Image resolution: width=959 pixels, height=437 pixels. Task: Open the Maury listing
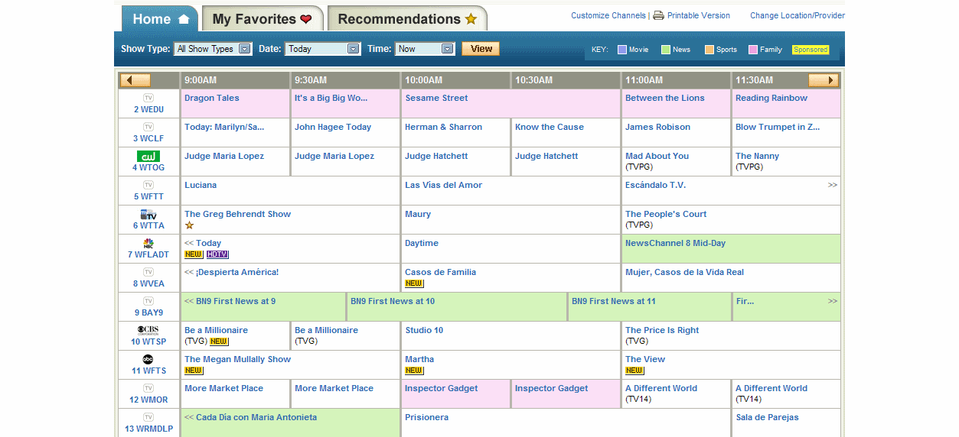[x=418, y=214]
